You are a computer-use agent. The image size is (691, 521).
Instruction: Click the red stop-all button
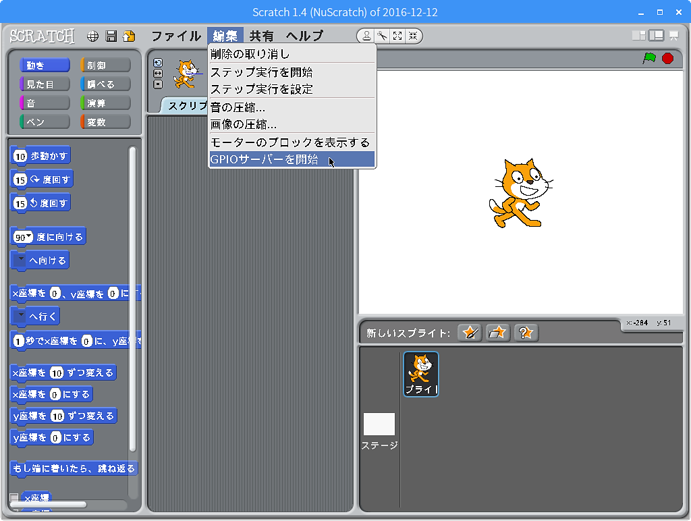click(667, 58)
